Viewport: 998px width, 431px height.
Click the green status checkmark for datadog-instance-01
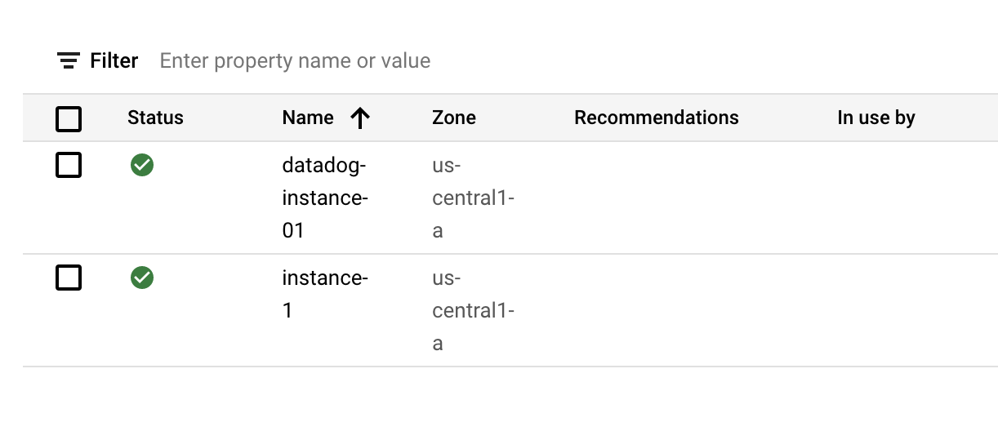[142, 166]
